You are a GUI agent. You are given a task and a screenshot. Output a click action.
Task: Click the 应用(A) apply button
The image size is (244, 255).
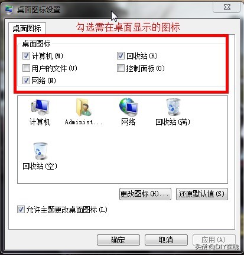(214, 240)
